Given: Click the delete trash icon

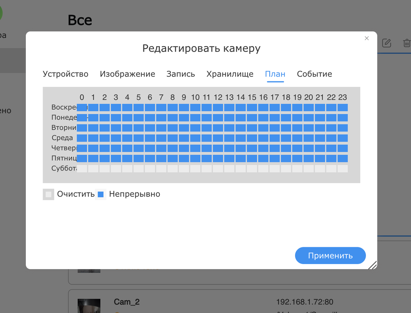Looking at the screenshot, I should pyautogui.click(x=407, y=43).
